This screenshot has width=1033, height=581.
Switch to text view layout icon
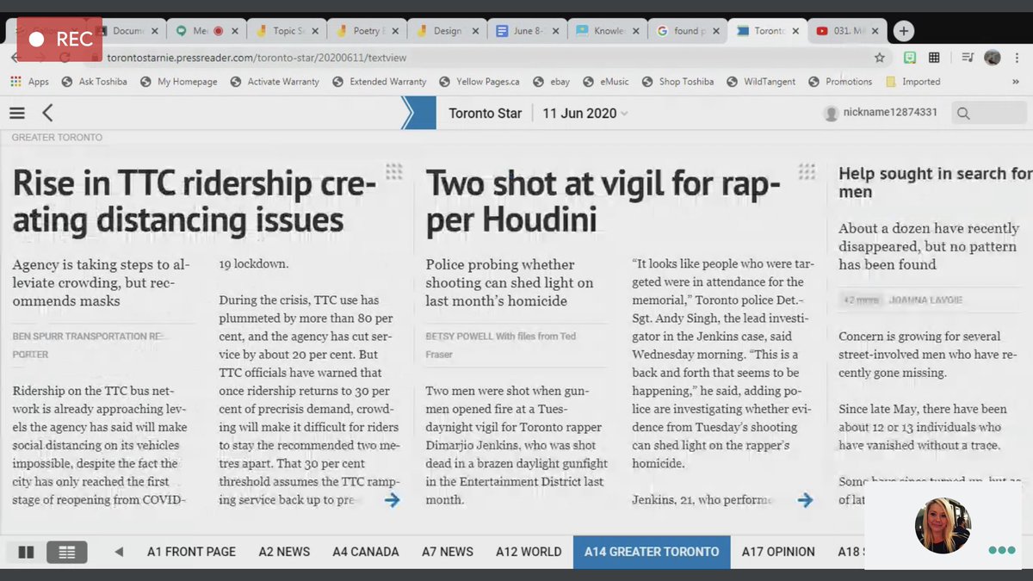pyautogui.click(x=67, y=552)
